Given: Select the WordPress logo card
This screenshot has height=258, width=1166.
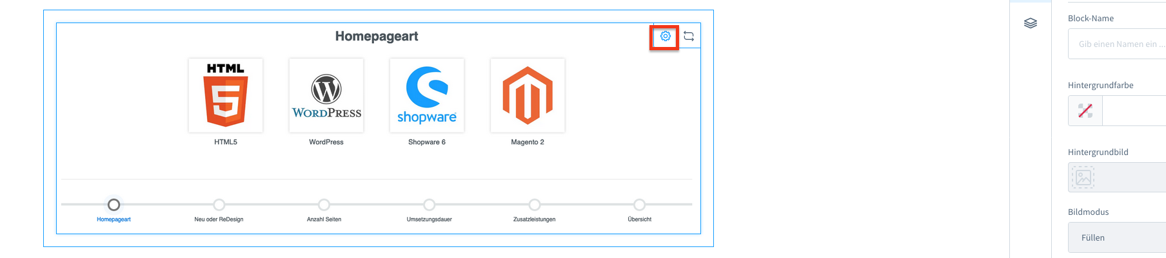Looking at the screenshot, I should [x=326, y=95].
